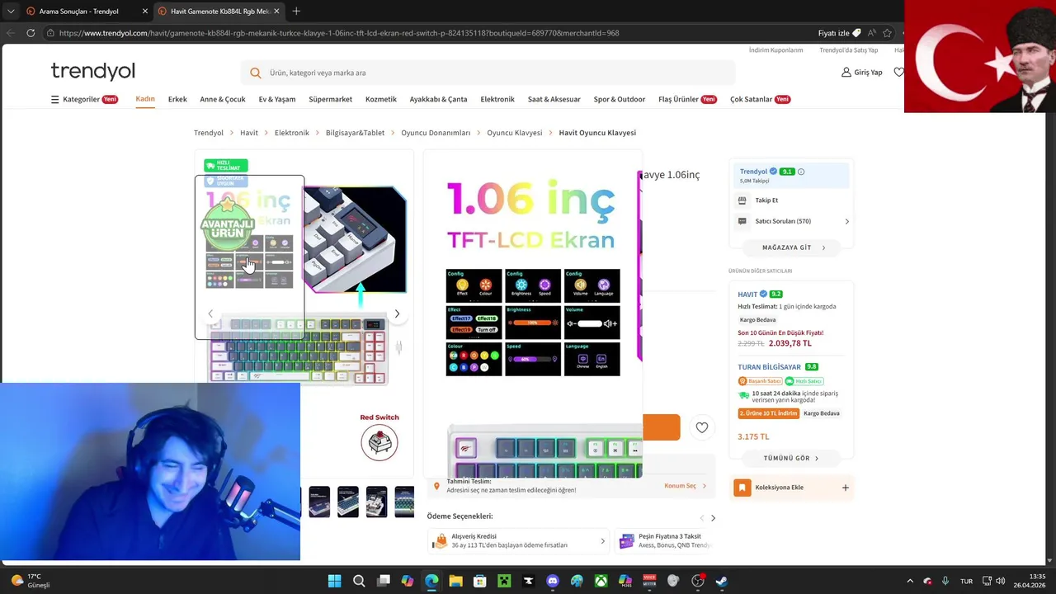Click the Bilgisayar&Tablet breadcrumb link
This screenshot has height=594, width=1056.
[355, 133]
